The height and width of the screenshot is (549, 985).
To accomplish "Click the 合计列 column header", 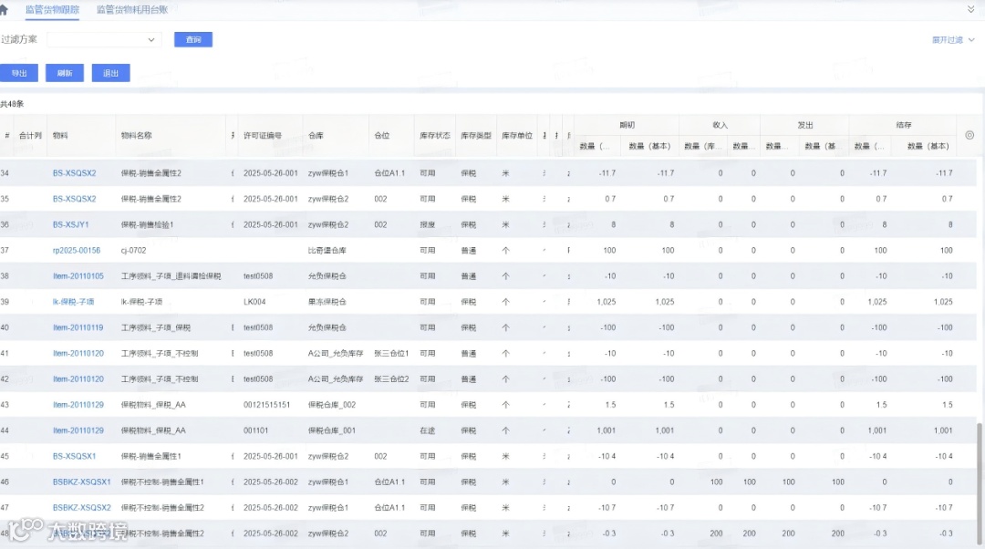I will (x=30, y=135).
